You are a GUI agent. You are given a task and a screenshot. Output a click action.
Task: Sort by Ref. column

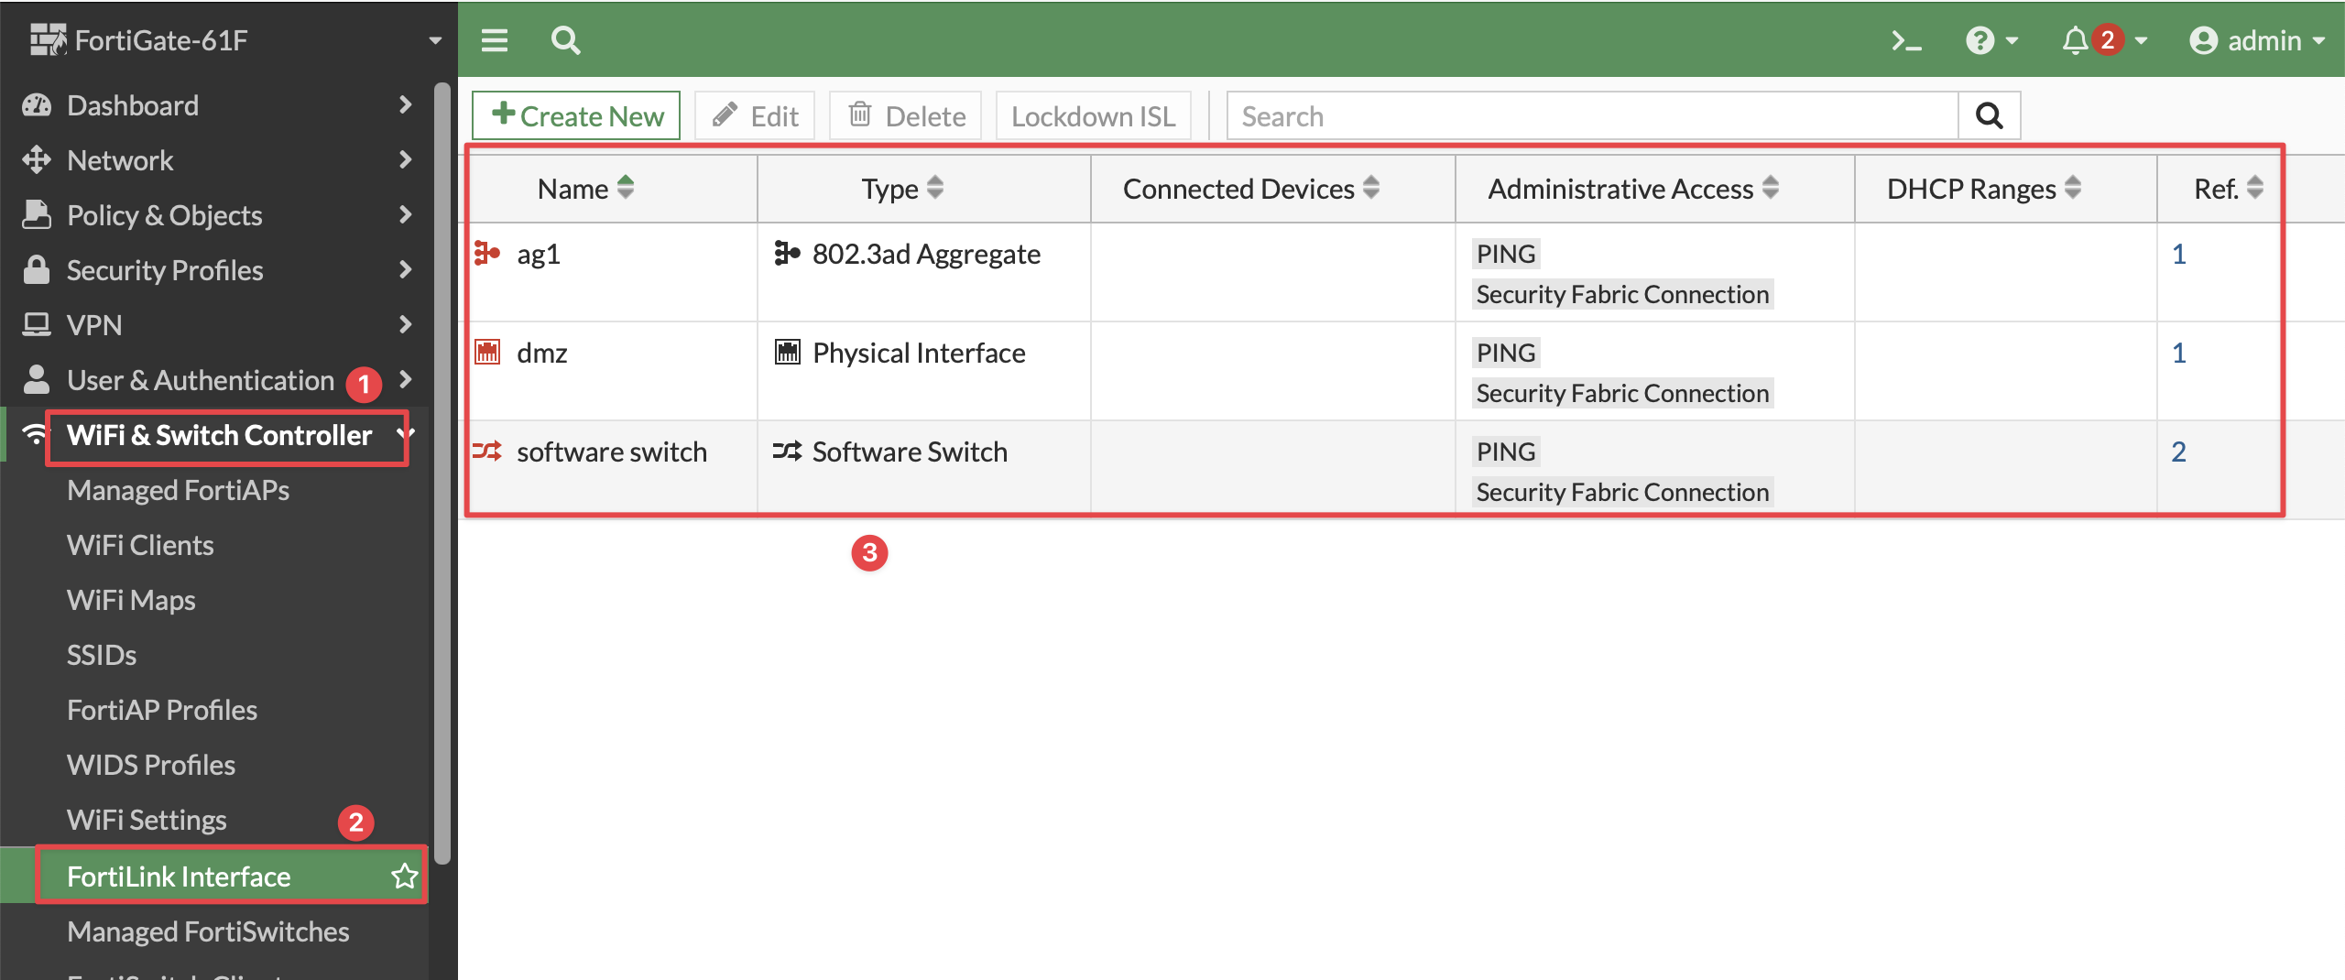click(x=2228, y=189)
